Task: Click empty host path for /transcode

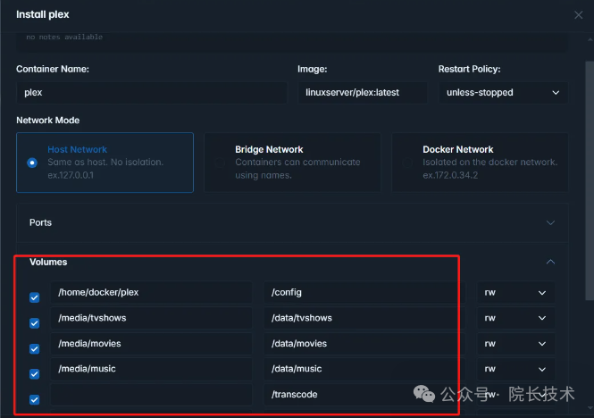Action: 151,394
